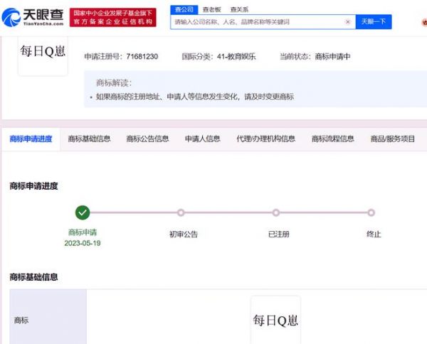This screenshot has width=427, height=344.
Task: Click the red 官方备案企业征信机构 banner
Action: (112, 18)
